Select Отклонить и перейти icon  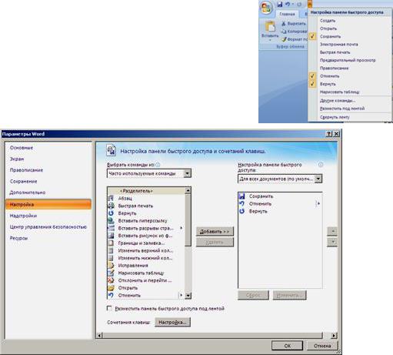pos(111,280)
